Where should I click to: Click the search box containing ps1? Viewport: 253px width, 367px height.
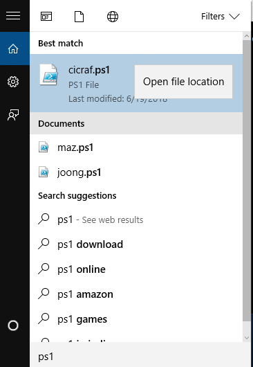140,355
